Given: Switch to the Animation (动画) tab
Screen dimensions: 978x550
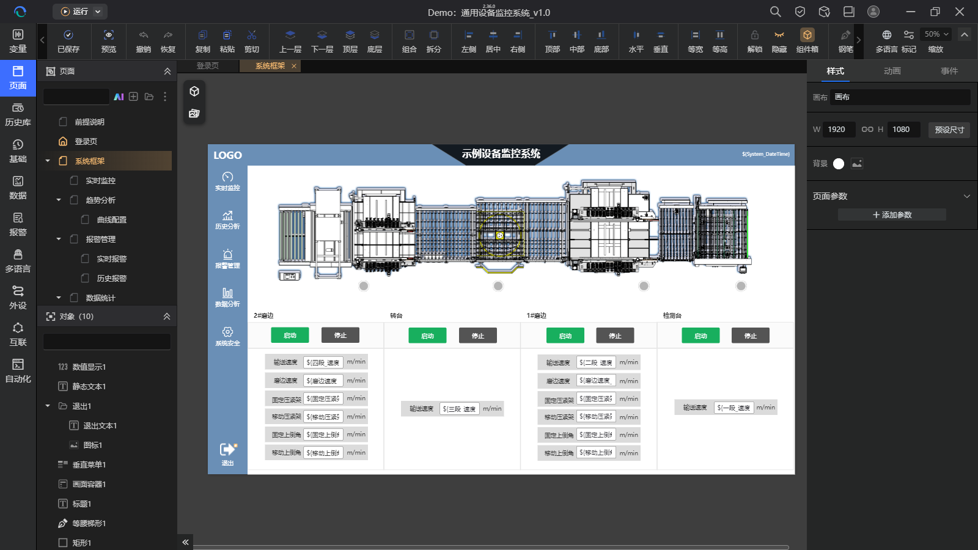Looking at the screenshot, I should pyautogui.click(x=892, y=71).
